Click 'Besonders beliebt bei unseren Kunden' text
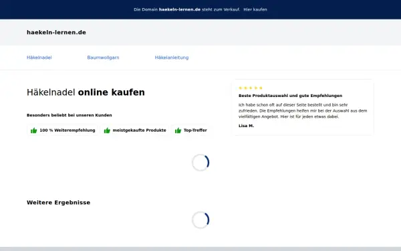401x251 pixels. pos(70,115)
